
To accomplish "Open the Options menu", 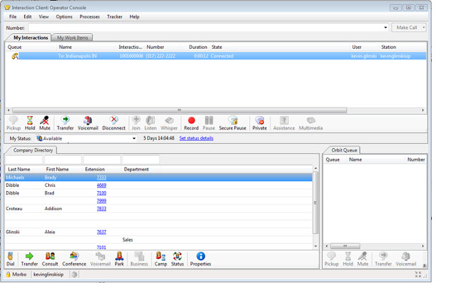I will tap(64, 17).
